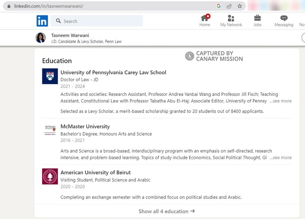Click the share page icon in address bar
Image resolution: width=305 pixels, height=219 pixels.
click(229, 6)
